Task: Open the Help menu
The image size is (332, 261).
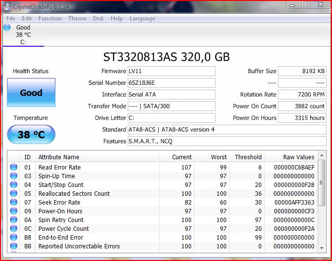Action: click(117, 19)
